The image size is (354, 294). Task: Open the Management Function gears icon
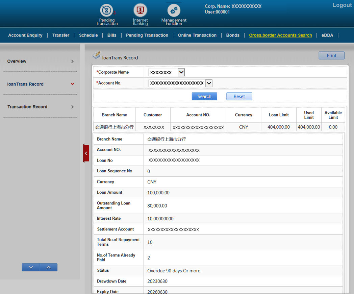(x=174, y=10)
